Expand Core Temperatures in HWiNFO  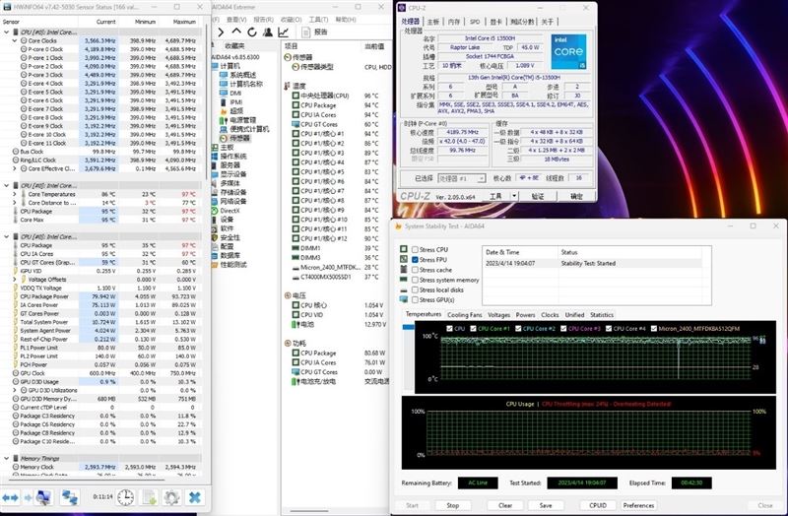tap(15, 194)
